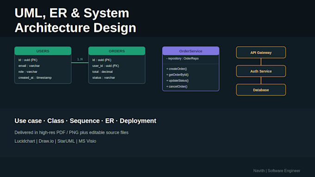Screen dimensions: 315x177
Task: Click the OrderService class header
Action: click(191, 51)
